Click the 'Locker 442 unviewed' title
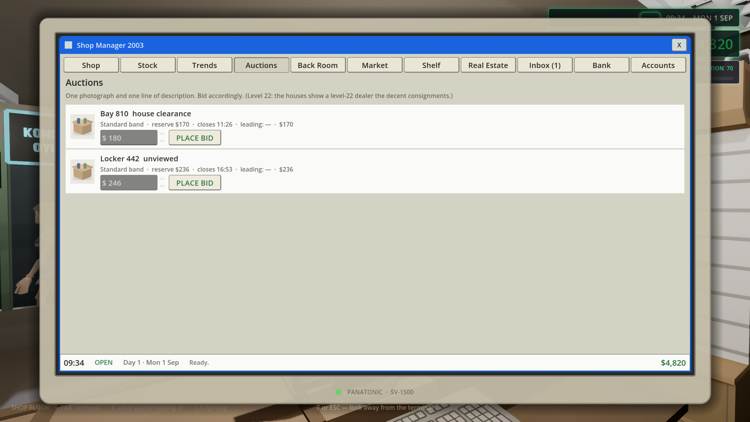The height and width of the screenshot is (422, 750). pyautogui.click(x=139, y=159)
